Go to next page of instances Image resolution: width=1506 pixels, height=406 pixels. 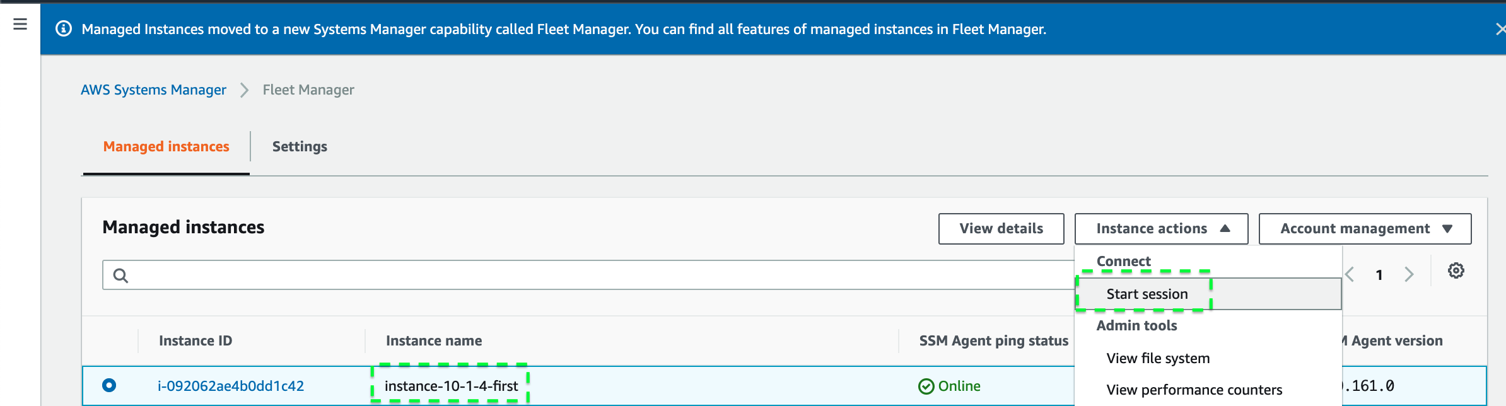coord(1409,274)
